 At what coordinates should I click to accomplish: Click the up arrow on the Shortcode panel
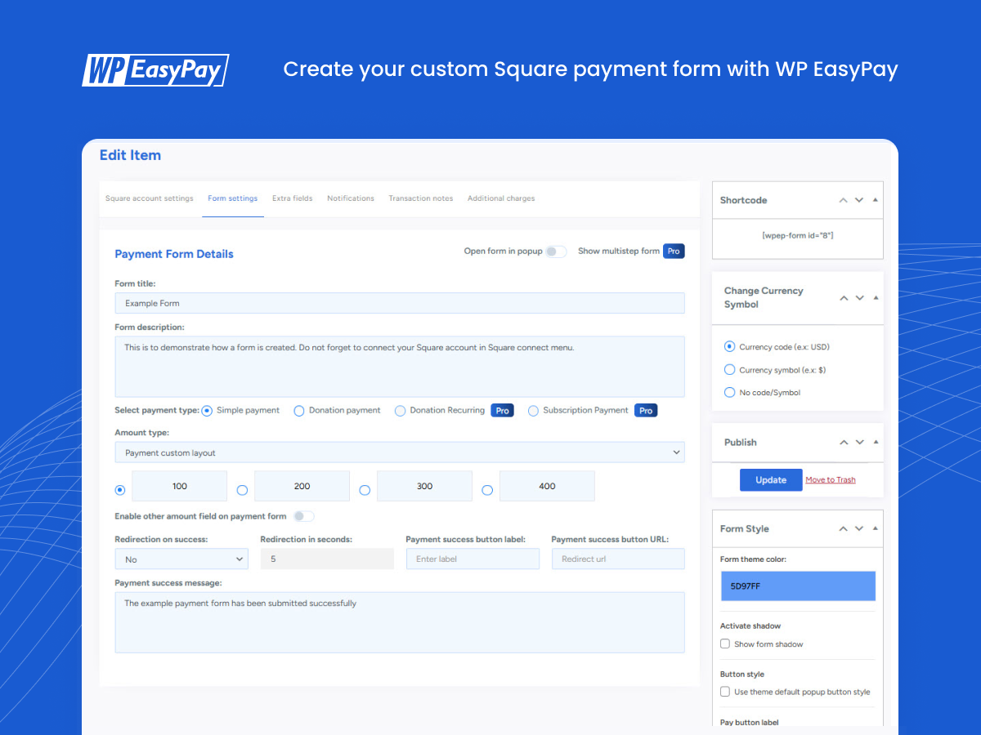(843, 199)
